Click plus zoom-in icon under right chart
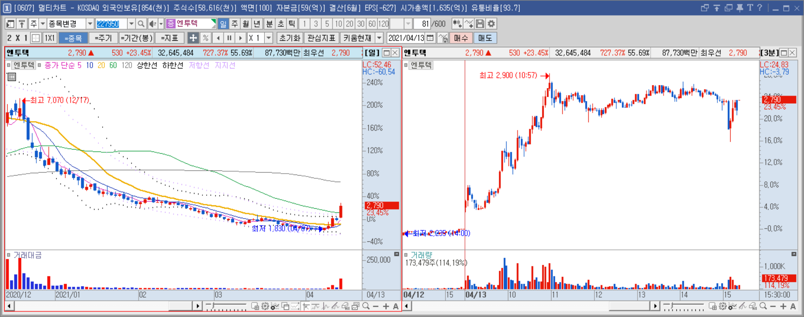The image size is (804, 317). click(783, 306)
